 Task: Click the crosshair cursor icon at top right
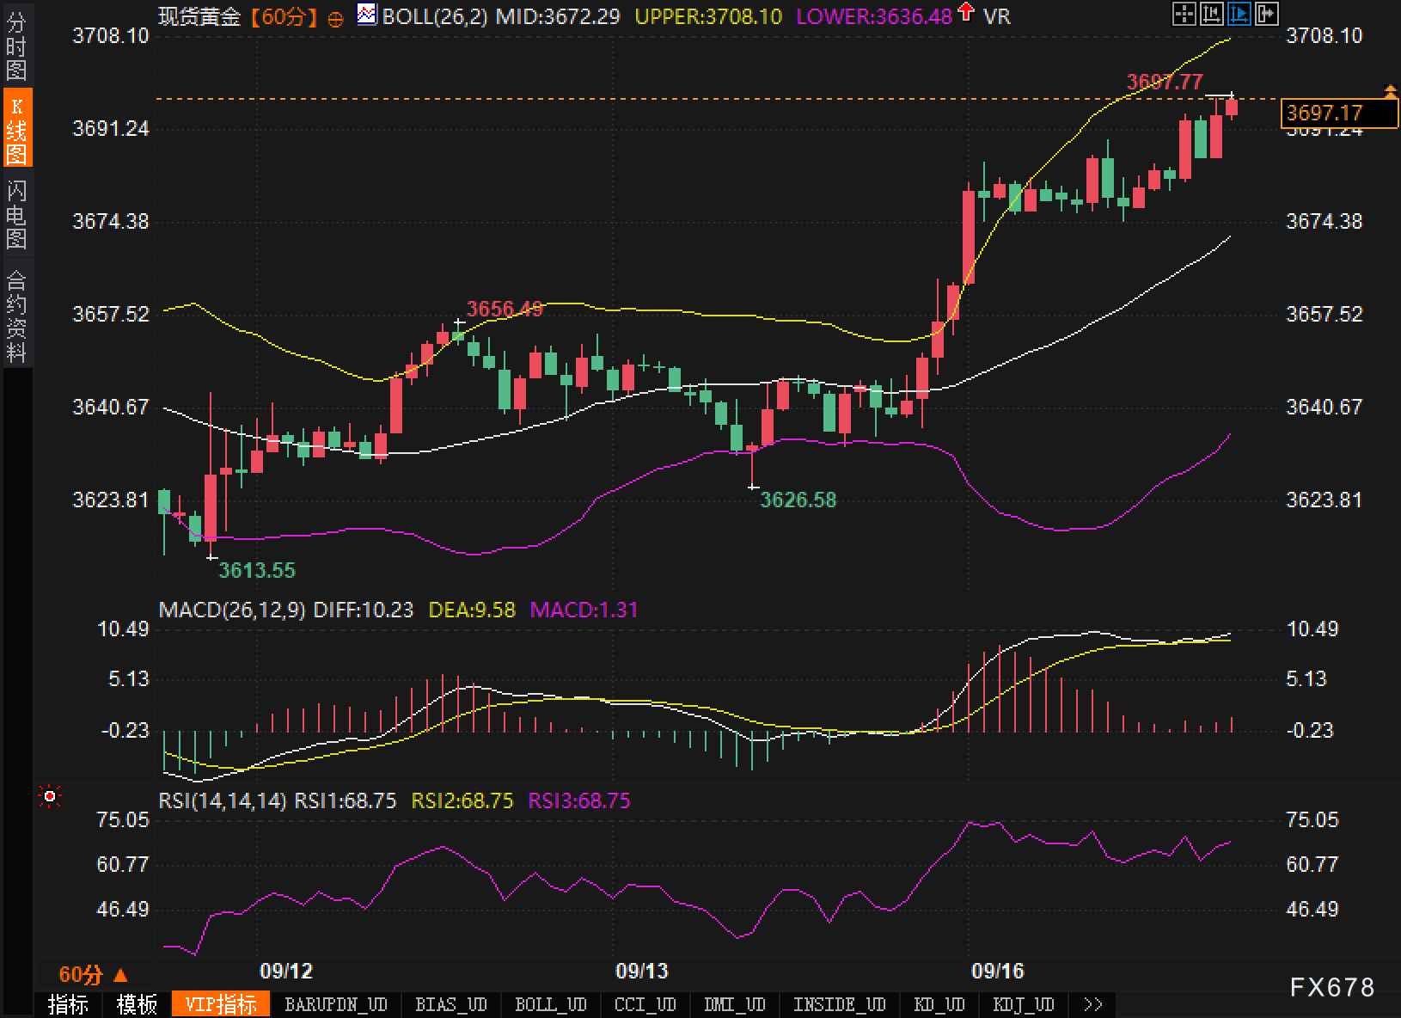pos(1184,13)
